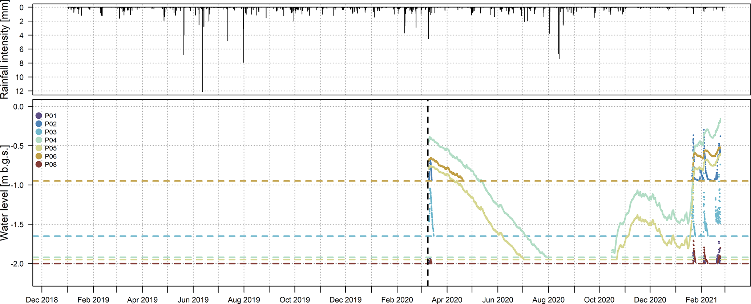This screenshot has height=304, width=751.
Task: Click the Water level y-axis title
Action: click(x=5, y=193)
